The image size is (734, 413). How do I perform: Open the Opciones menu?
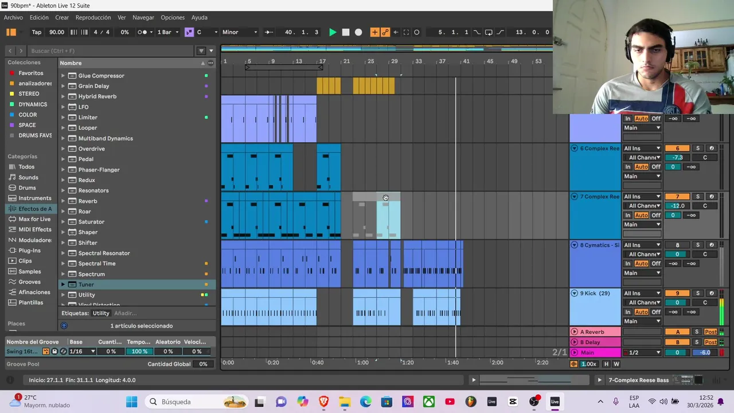pyautogui.click(x=173, y=17)
